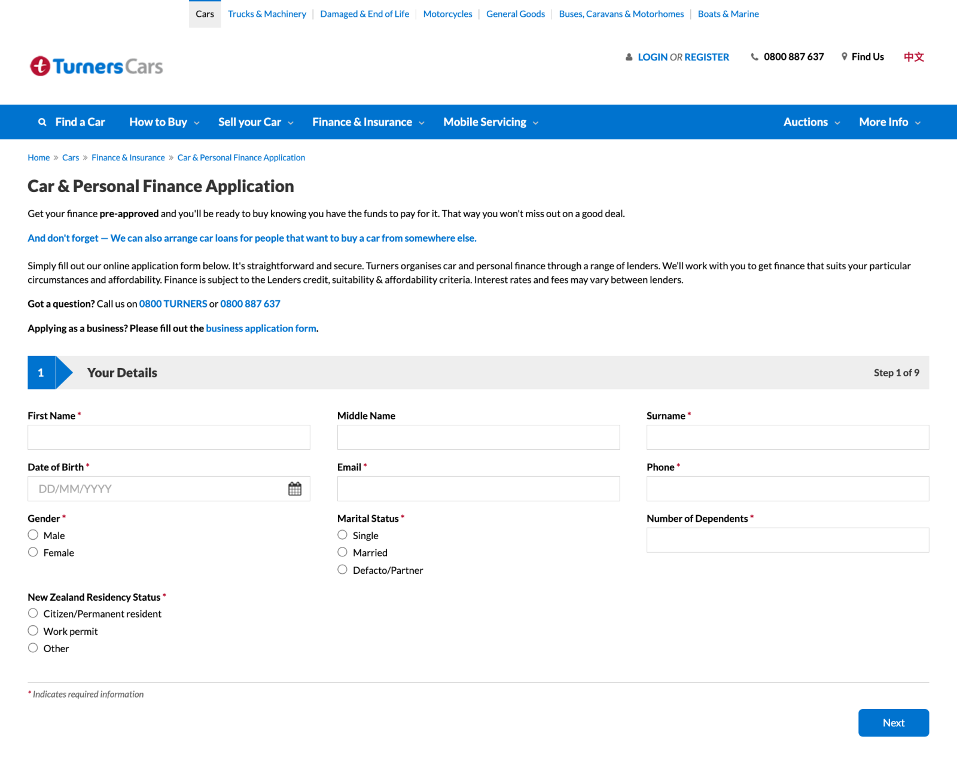Expand the Mobile Servicing menu
The image size is (957, 782).
tap(491, 122)
